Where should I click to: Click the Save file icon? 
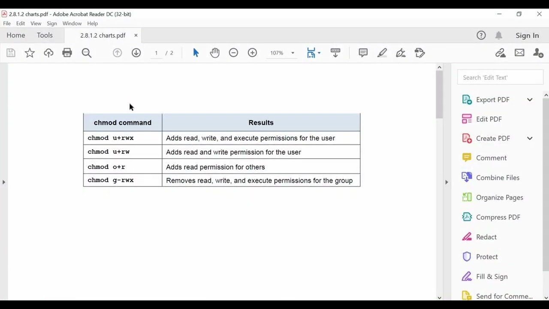point(11,53)
